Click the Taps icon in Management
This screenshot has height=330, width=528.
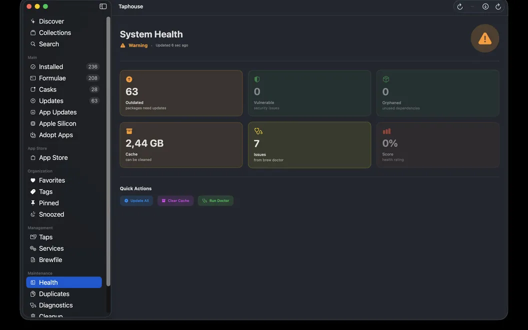pos(33,237)
